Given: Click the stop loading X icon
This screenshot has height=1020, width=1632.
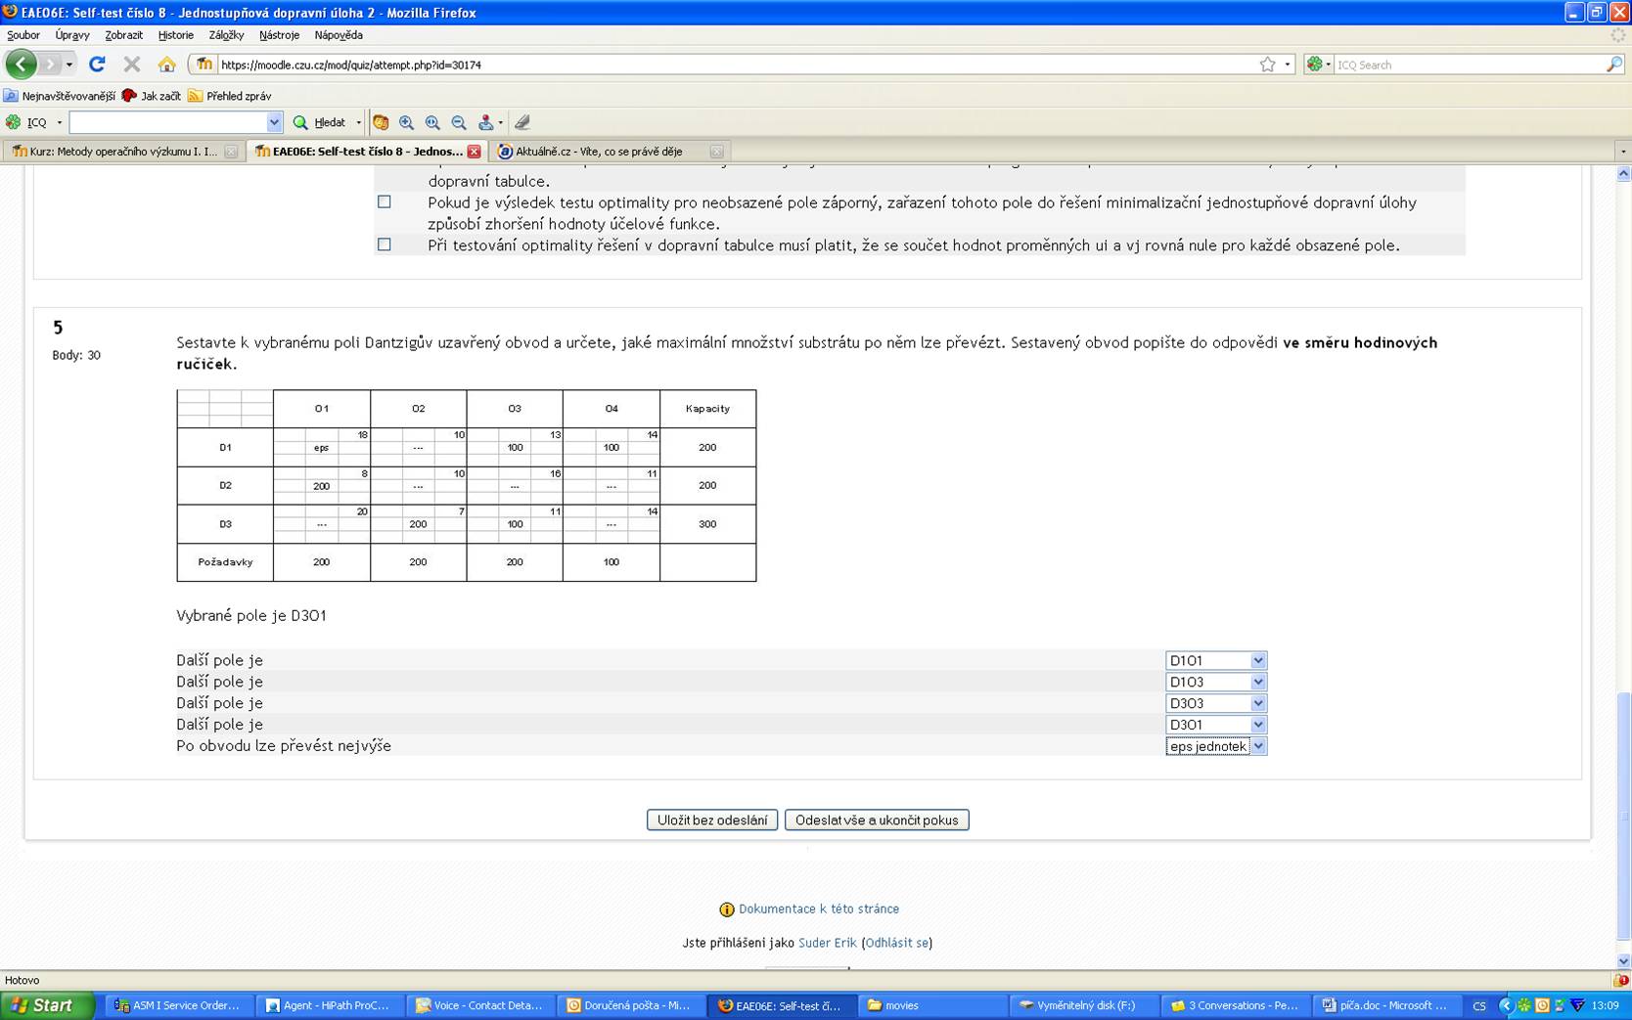Looking at the screenshot, I should (x=132, y=65).
